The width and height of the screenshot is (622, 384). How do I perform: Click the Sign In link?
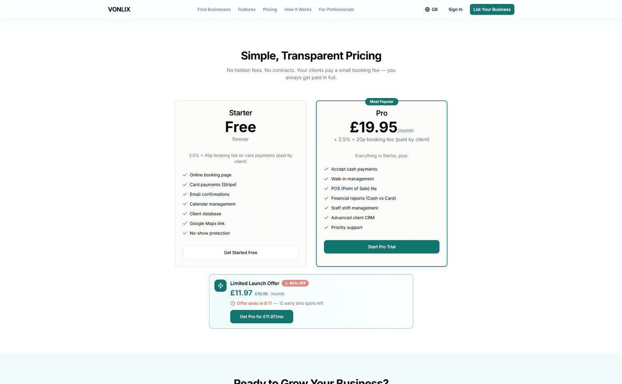tap(455, 9)
